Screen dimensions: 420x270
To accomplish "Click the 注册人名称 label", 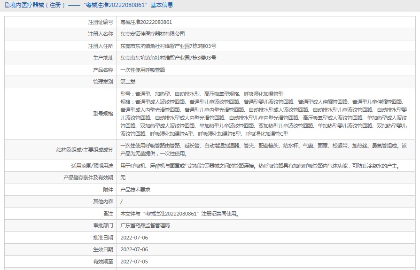I will tap(101, 34).
